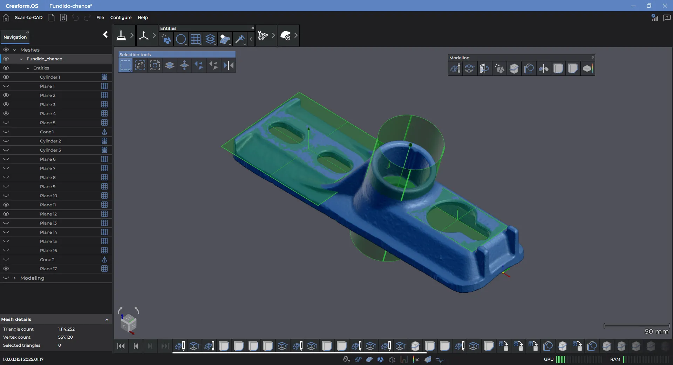
Task: Select the rectangle selection tool
Action: (x=125, y=65)
